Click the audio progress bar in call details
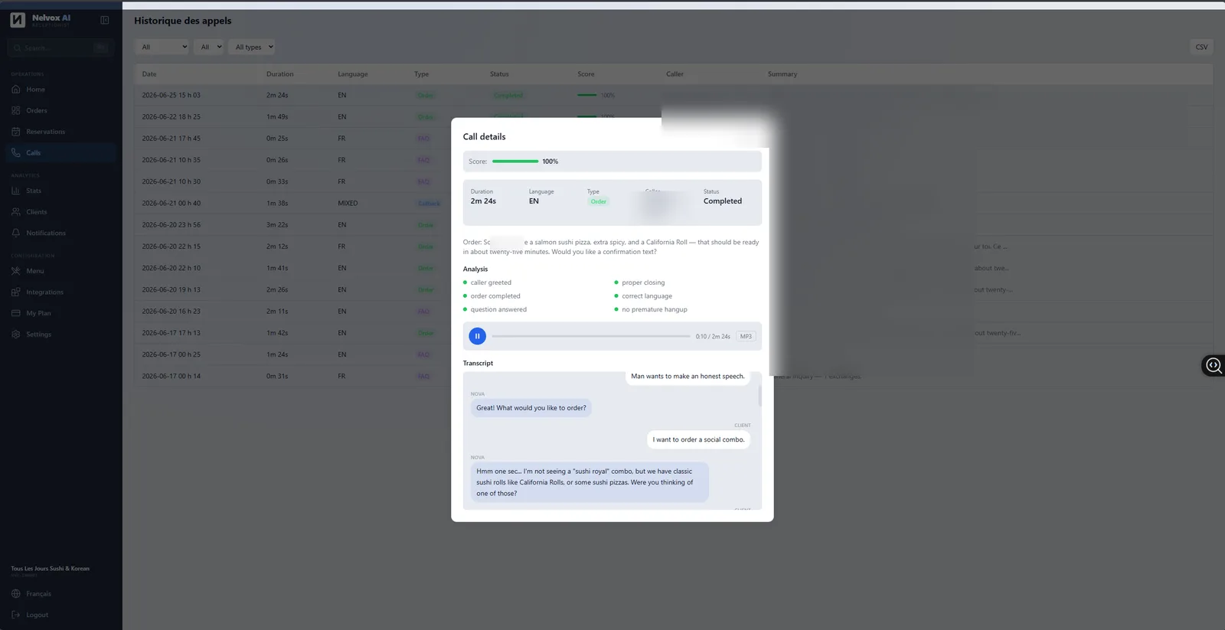The width and height of the screenshot is (1225, 630). click(x=590, y=336)
